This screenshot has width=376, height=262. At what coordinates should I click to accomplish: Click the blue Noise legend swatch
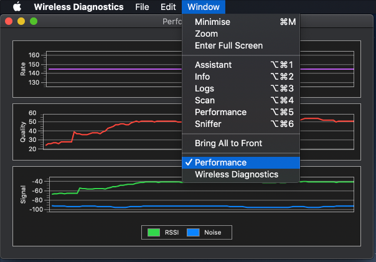(x=193, y=232)
